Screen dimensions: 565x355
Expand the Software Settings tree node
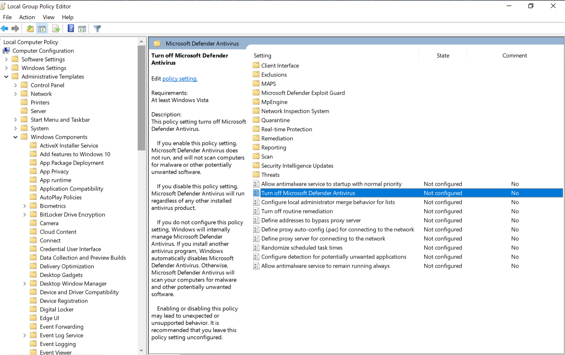click(6, 59)
